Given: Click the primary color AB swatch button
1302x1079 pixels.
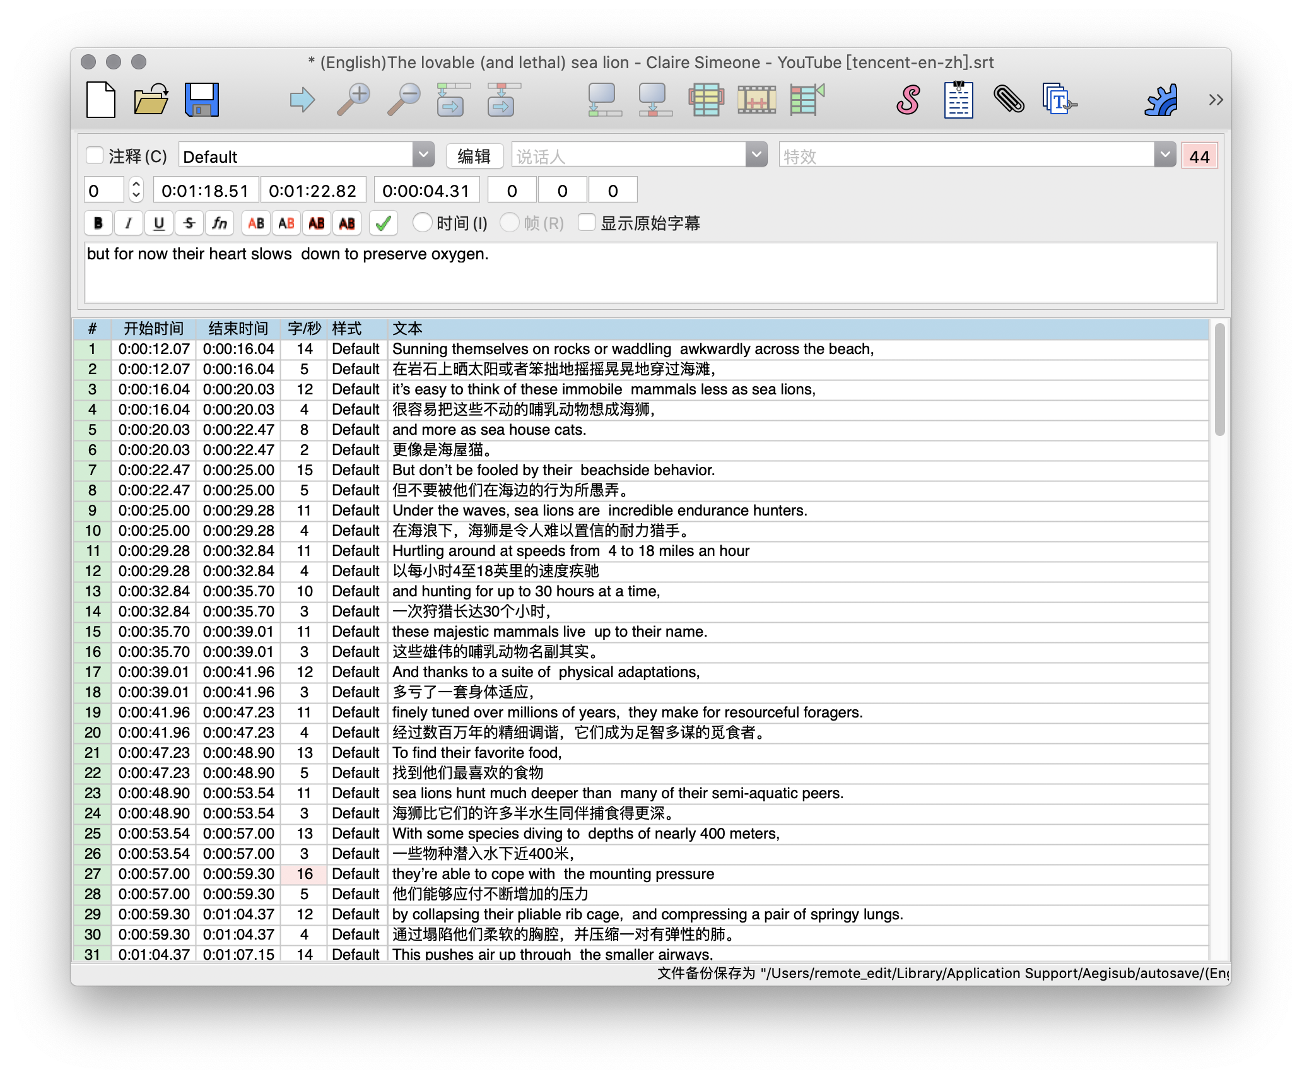Looking at the screenshot, I should coord(256,223).
